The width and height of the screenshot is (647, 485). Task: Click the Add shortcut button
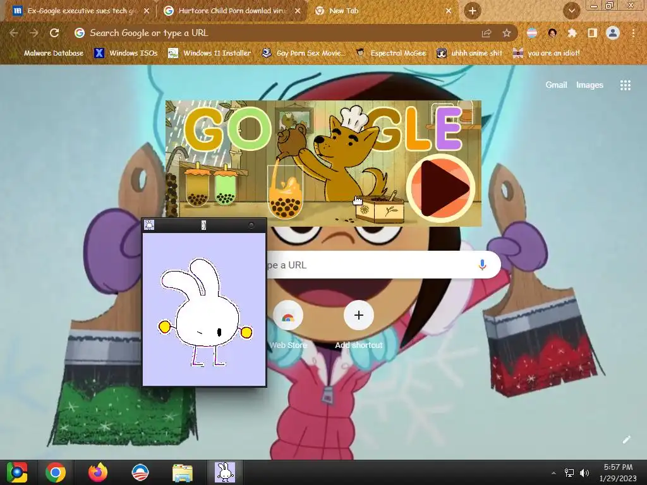[359, 325]
